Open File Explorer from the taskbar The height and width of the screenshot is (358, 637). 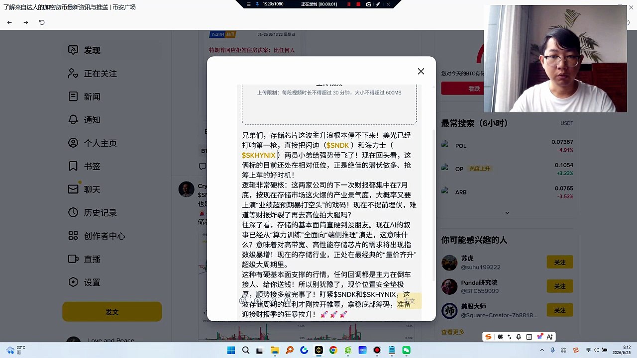coord(275,351)
